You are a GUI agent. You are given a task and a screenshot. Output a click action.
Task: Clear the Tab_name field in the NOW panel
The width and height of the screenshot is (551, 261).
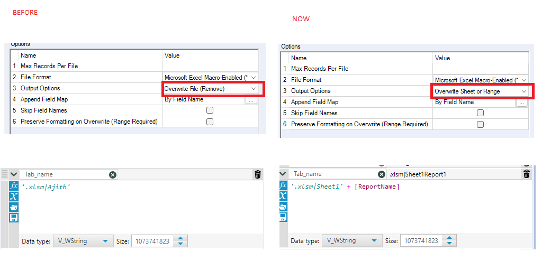pyautogui.click(x=382, y=174)
